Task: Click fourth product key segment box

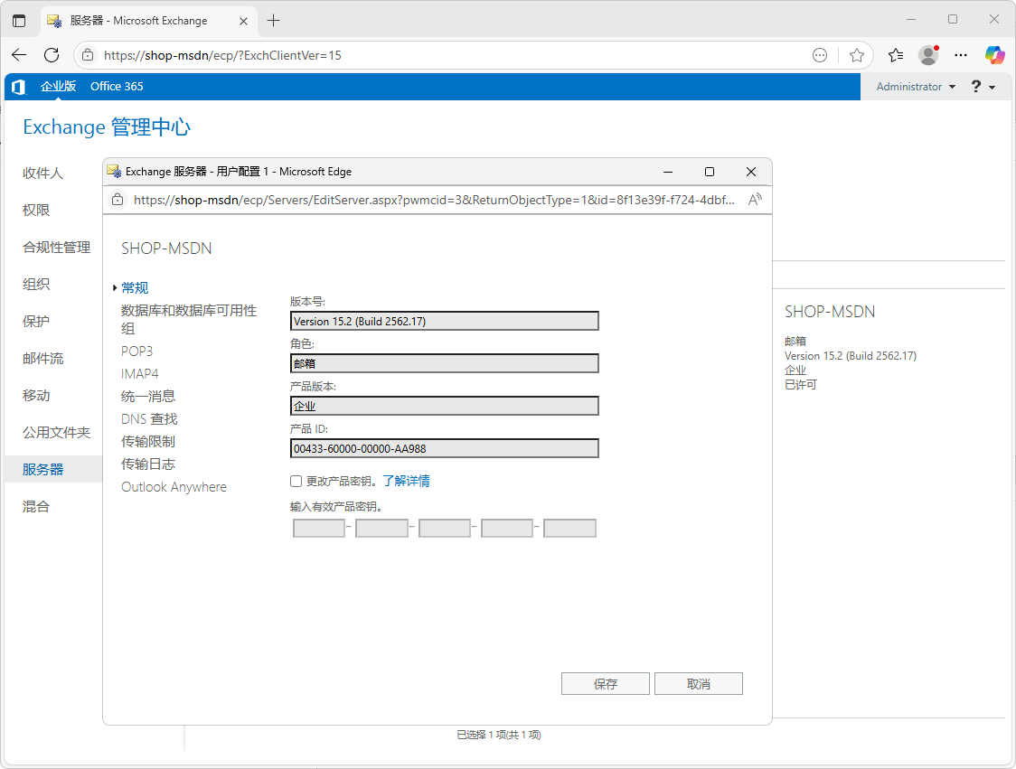Action: point(507,528)
